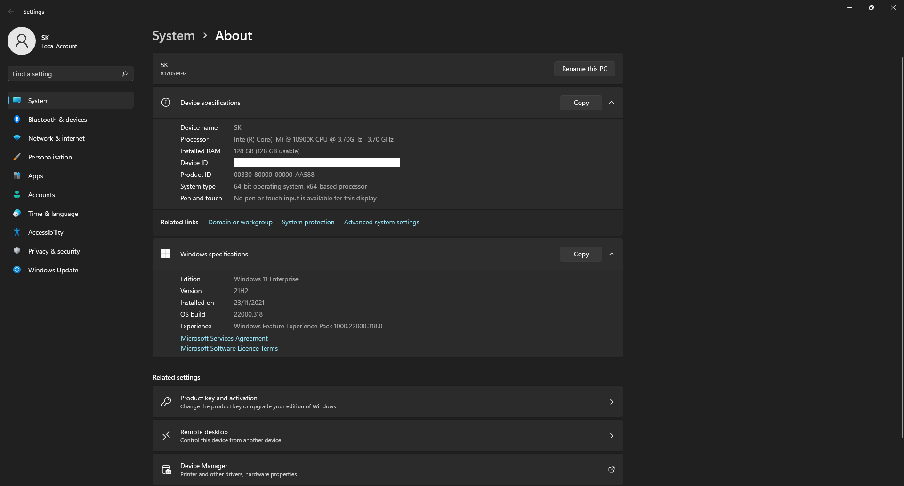The height and width of the screenshot is (486, 904).
Task: Click the search magnifier icon
Action: tap(125, 74)
